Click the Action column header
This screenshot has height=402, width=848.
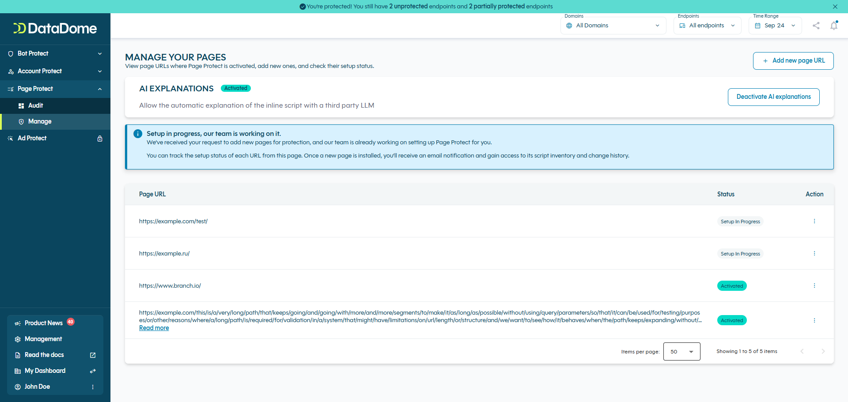pyautogui.click(x=814, y=194)
